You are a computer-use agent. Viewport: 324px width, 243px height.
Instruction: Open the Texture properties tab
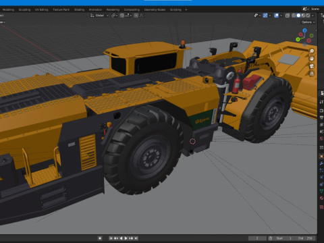(321, 207)
